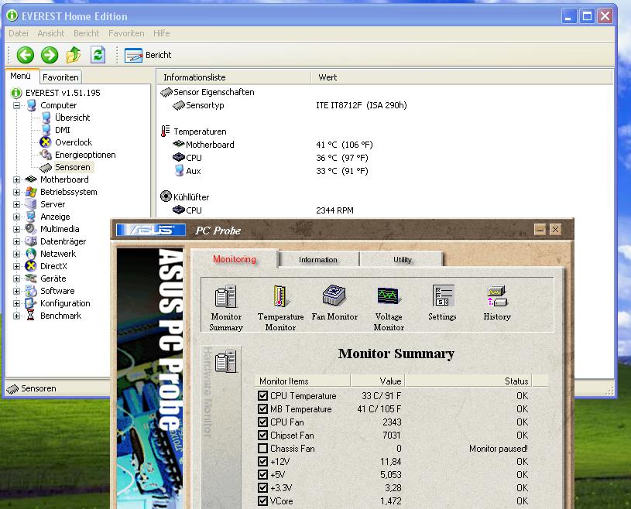The width and height of the screenshot is (631, 509).
Task: Click the Status column header in PC Probe
Action: (468, 381)
